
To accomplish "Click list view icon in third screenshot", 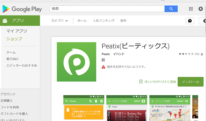I will [186, 101].
